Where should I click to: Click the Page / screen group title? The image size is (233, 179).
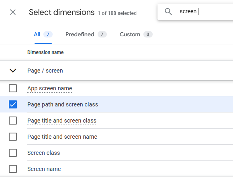(x=45, y=71)
